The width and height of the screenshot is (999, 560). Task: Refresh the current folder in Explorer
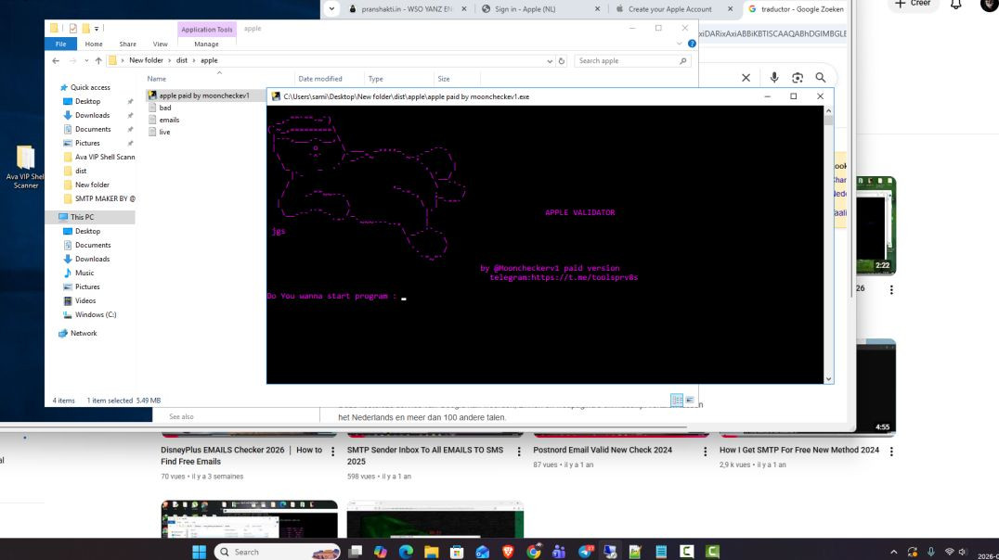coord(562,61)
